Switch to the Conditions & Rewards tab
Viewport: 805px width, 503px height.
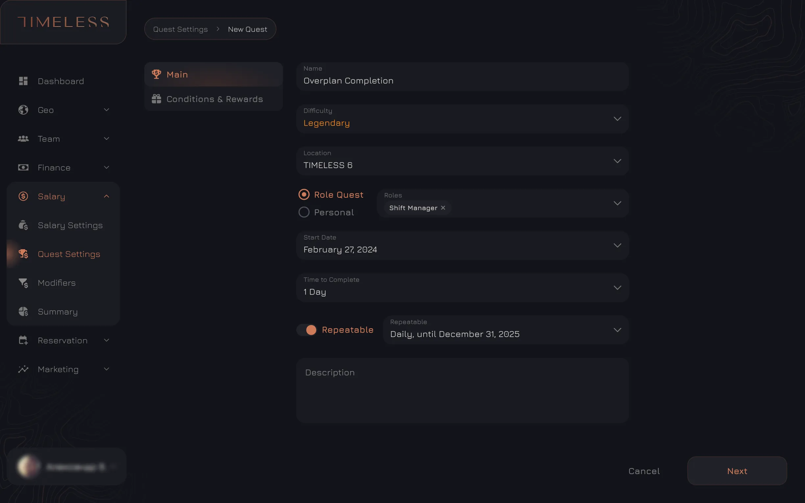(x=213, y=99)
